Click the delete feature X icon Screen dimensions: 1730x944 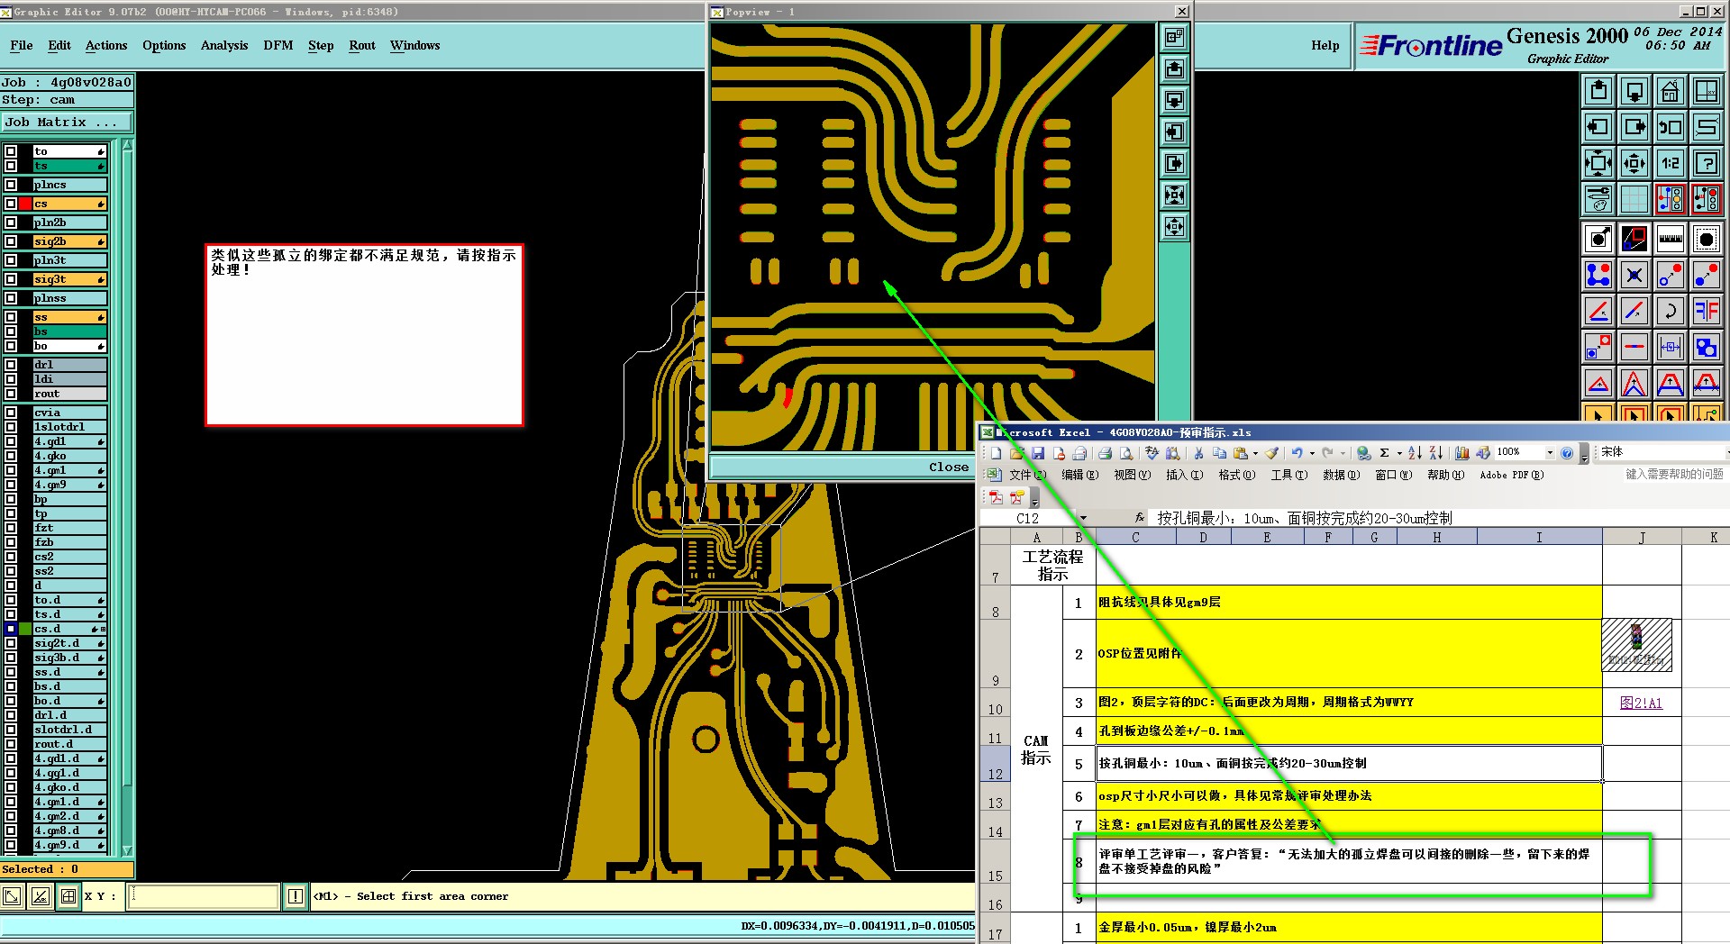click(1634, 275)
